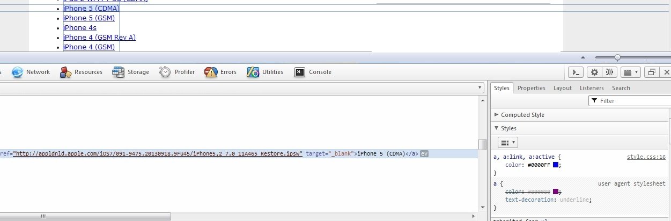671x221 pixels.
Task: Click the ipsw URL in DOM view
Action: point(158,153)
